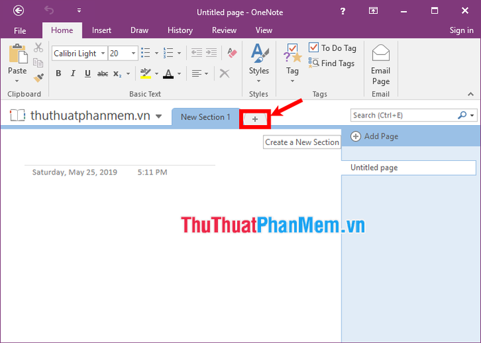Viewport: 481px width, 343px height.
Task: Select the Untitled page entry
Action: point(409,168)
